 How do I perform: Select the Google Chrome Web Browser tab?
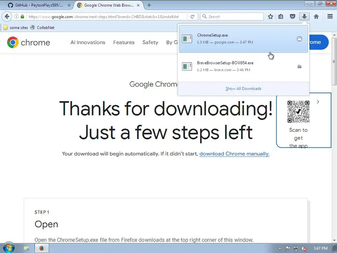109,5
